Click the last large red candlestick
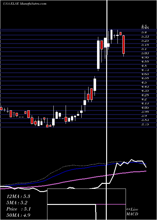The image size is (157, 220). [x=123, y=45]
